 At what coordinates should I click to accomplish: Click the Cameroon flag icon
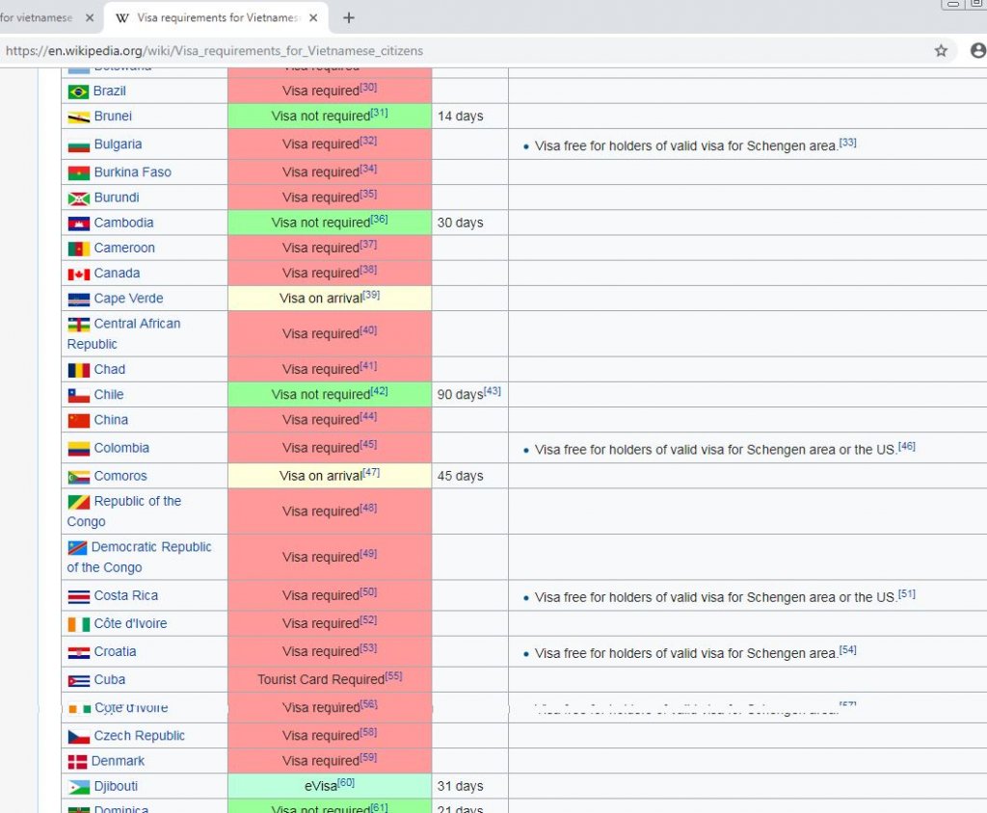tap(79, 249)
